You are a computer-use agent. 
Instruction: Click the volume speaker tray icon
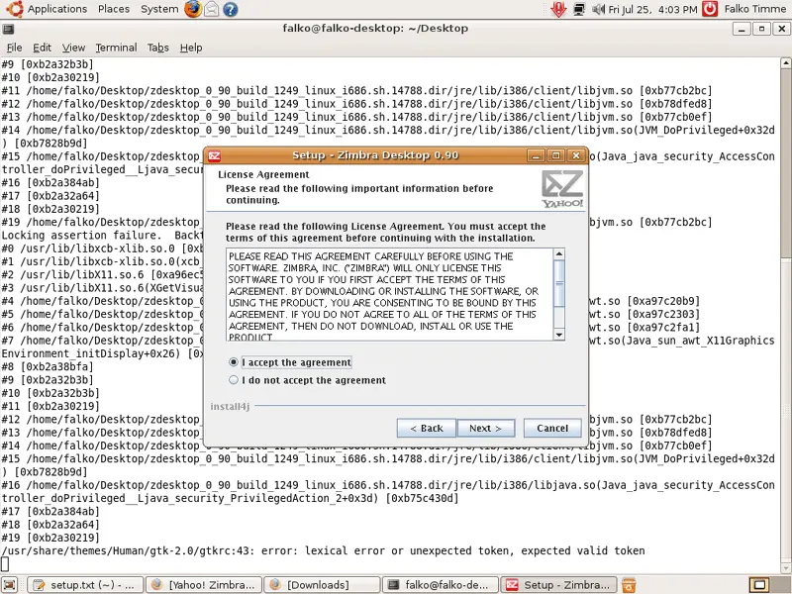click(x=599, y=9)
